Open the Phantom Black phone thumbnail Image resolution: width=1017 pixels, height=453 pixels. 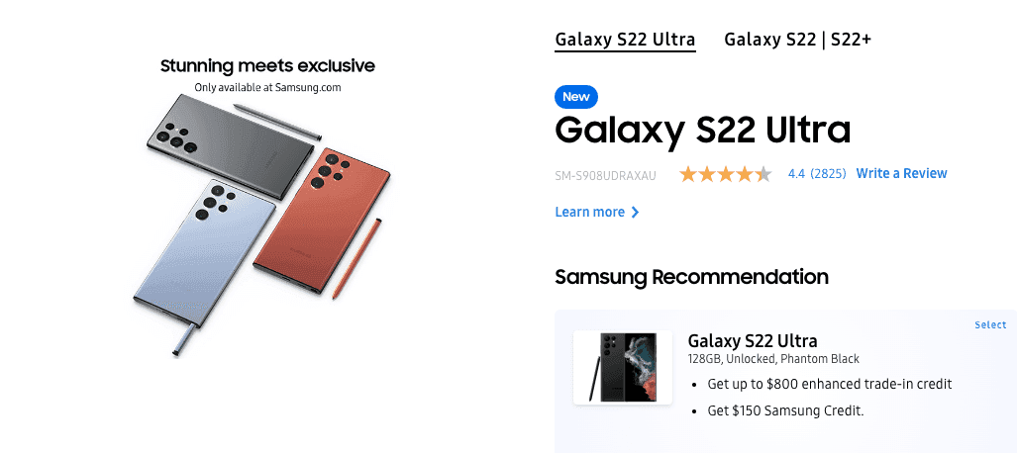(623, 367)
